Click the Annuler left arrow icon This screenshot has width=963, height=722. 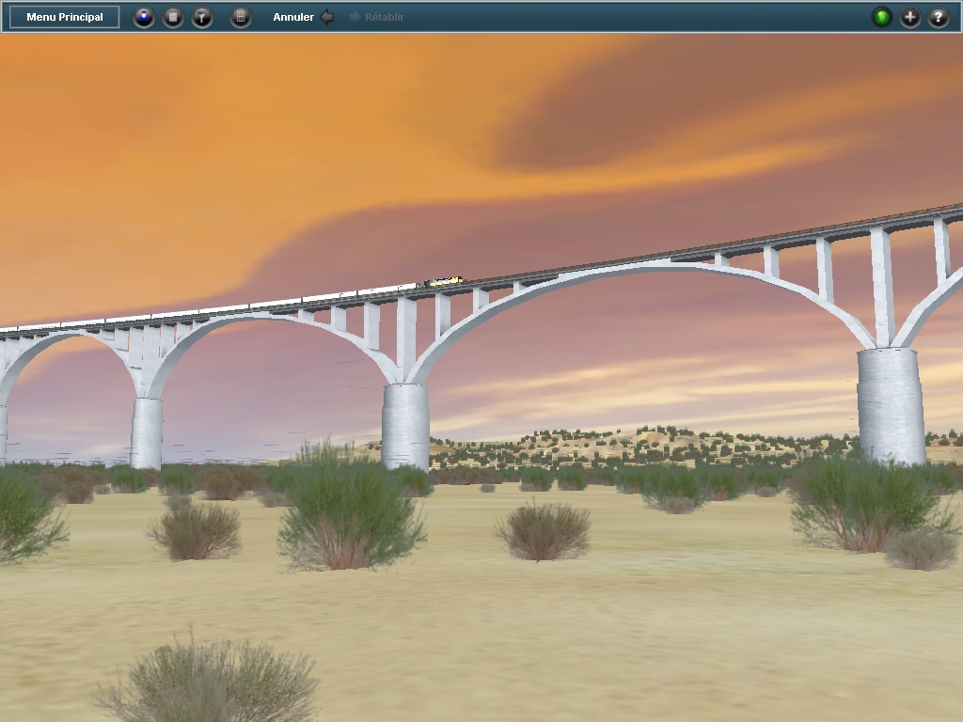click(327, 17)
